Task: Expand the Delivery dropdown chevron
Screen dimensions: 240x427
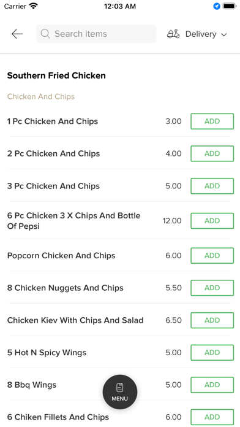Action: [x=224, y=34]
